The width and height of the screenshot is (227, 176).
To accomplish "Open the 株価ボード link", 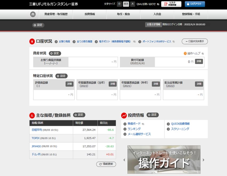I will (x=134, y=124).
